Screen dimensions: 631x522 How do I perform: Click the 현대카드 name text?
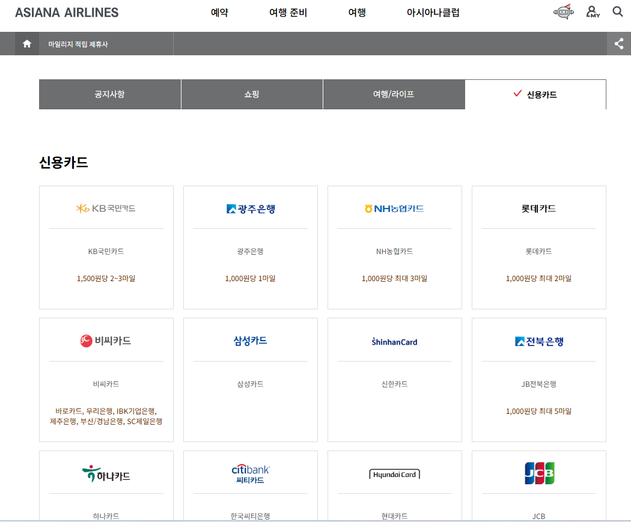click(394, 516)
